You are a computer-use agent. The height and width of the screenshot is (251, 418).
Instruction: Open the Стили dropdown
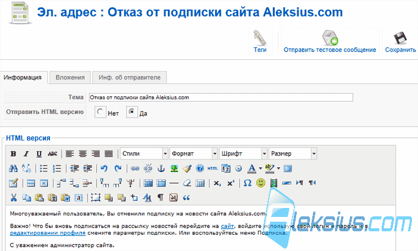point(145,154)
